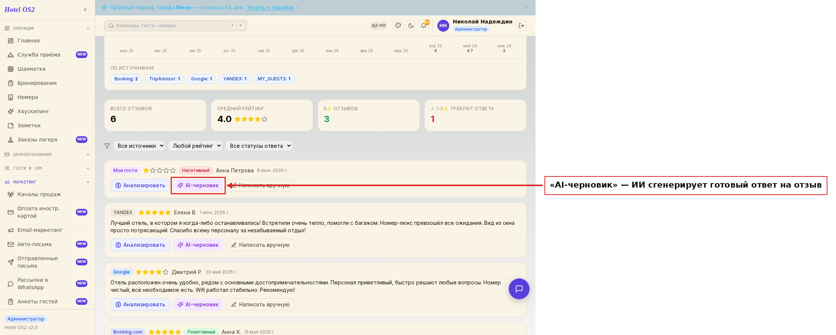This screenshot has height=335, width=836.
Task: Open the Все статусы ответа dropdown
Action: [x=259, y=146]
